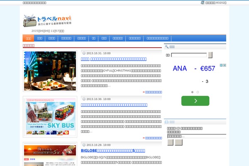Click the envelope icon in sidebar mail header

pyautogui.click(x=166, y=122)
